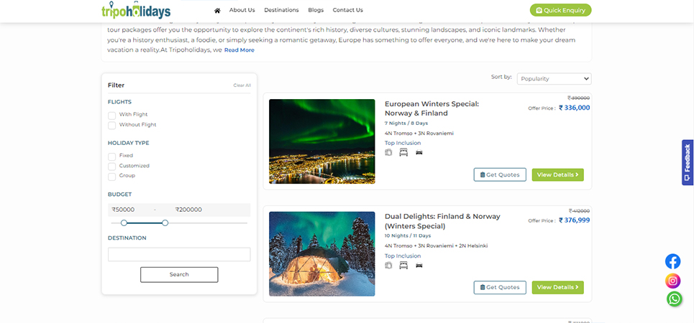The height and width of the screenshot is (323, 694).
Task: Open the Sort by Popularity dropdown
Action: point(553,78)
